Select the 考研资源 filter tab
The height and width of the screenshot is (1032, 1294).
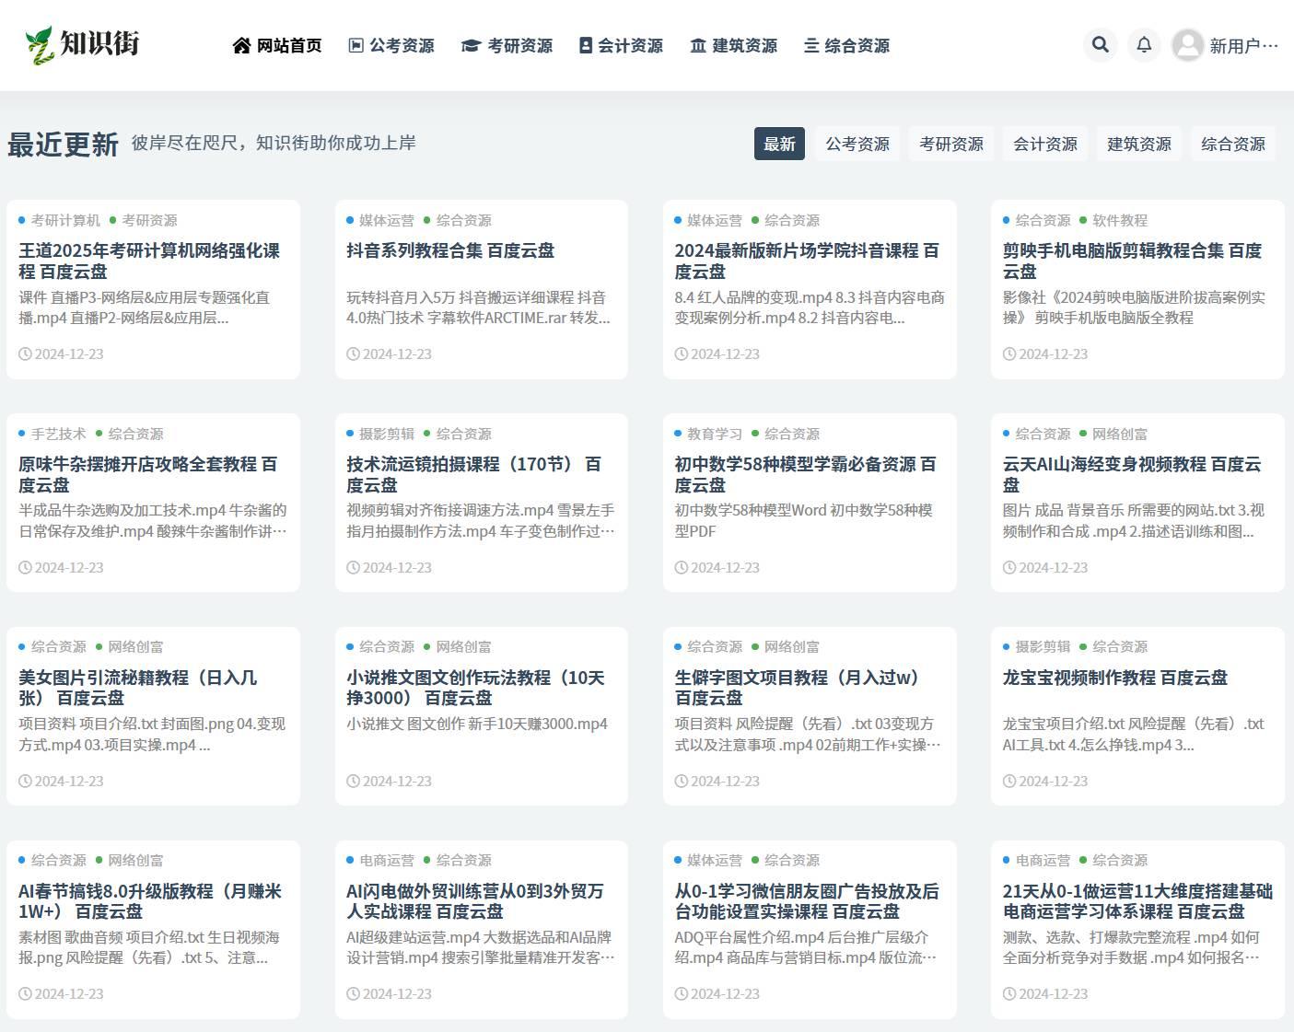[x=951, y=144]
